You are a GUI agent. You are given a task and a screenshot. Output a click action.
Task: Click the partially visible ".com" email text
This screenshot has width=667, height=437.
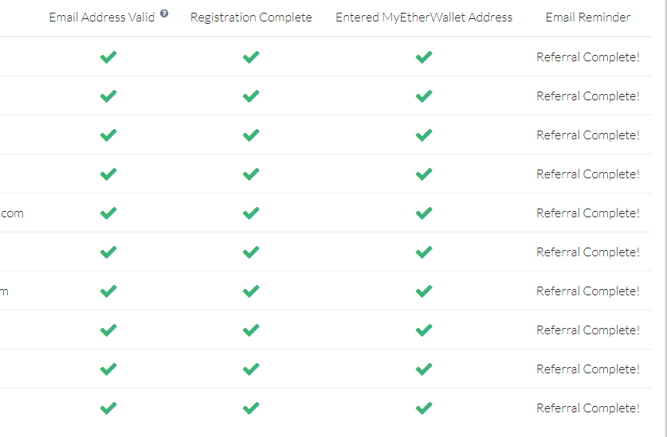pyautogui.click(x=12, y=213)
